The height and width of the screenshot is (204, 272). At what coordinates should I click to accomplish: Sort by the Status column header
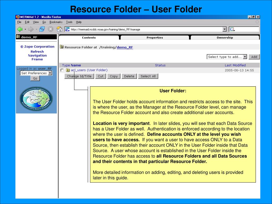[x=160, y=65]
